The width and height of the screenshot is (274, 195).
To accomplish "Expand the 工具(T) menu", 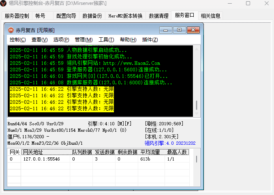I will coord(106,40).
